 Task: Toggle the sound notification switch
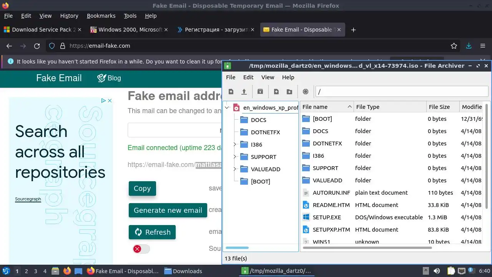(141, 249)
